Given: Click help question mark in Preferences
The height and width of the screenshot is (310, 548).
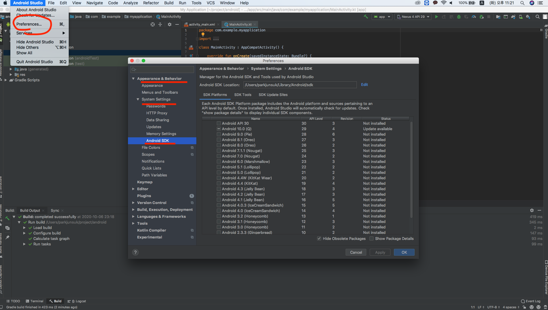Looking at the screenshot, I should pos(135,252).
